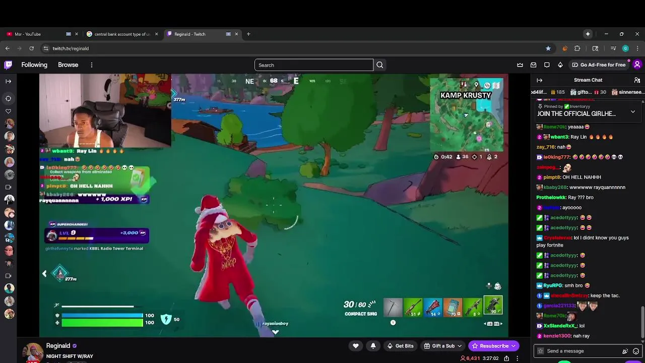Select the Reginald - Twitch tab
Image resolution: width=645 pixels, height=363 pixels.
pos(202,34)
